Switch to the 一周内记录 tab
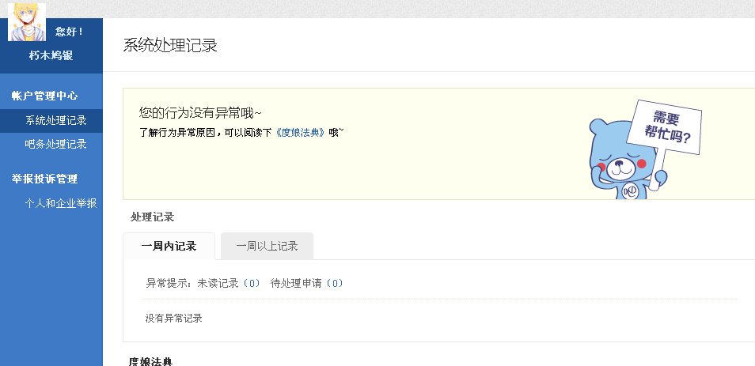This screenshot has height=366, width=755. point(169,246)
